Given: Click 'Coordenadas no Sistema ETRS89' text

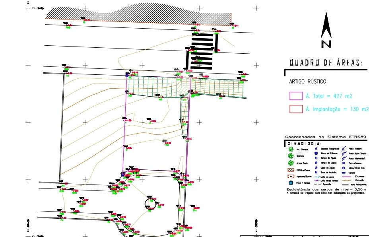Looking at the screenshot, I should click(x=326, y=137).
